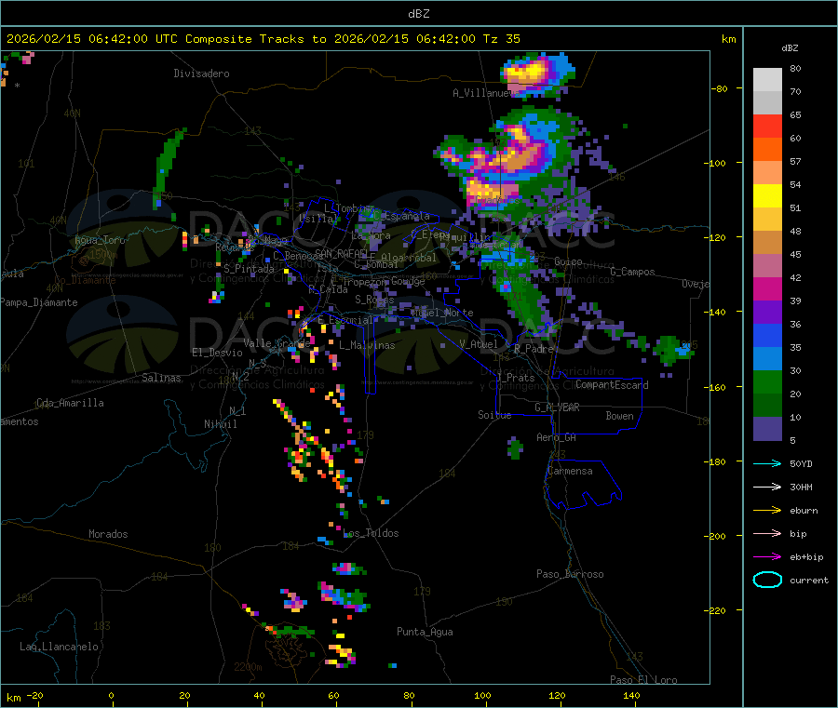Screen dimensions: 838x708
Task: Click the 'G_ALVEAR' map label
Action: tap(557, 407)
